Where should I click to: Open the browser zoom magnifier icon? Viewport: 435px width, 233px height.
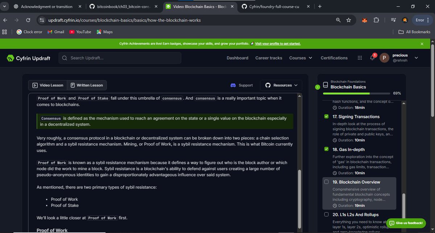coord(338,20)
